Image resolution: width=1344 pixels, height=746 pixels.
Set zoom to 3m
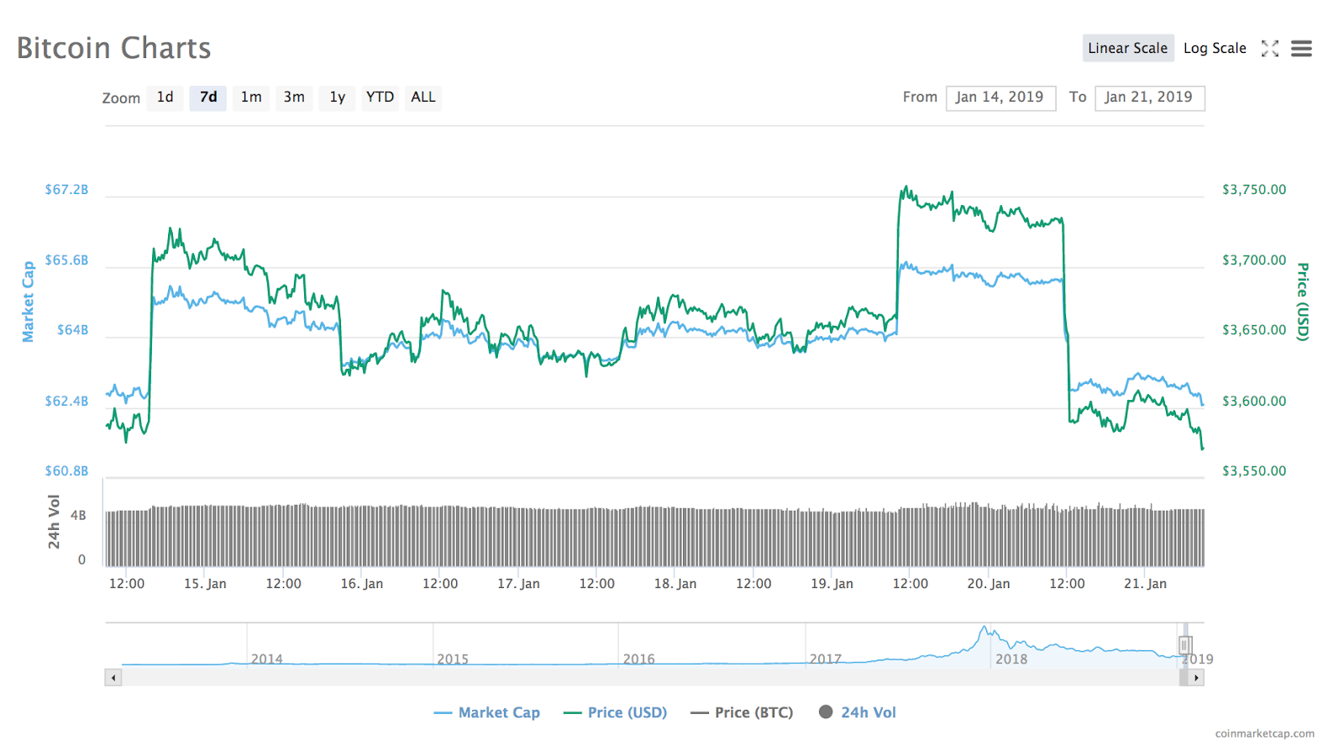pyautogui.click(x=294, y=97)
